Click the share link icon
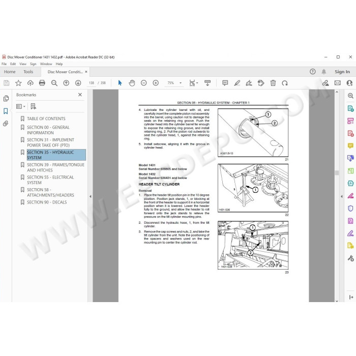Viewport: 356px width, 356px height. click(x=325, y=83)
